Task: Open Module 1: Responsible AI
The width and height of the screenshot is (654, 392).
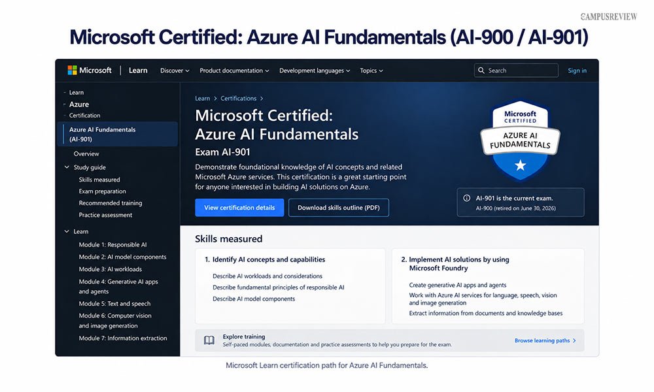Action: (x=112, y=244)
